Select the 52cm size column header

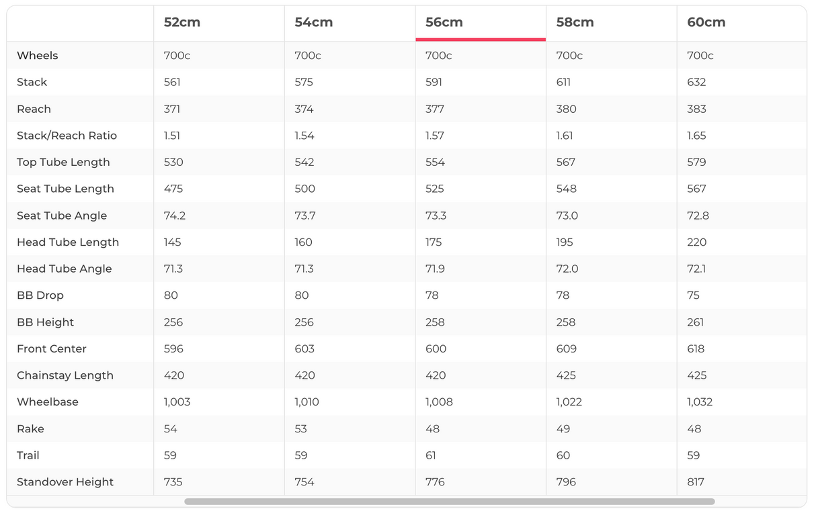click(182, 22)
